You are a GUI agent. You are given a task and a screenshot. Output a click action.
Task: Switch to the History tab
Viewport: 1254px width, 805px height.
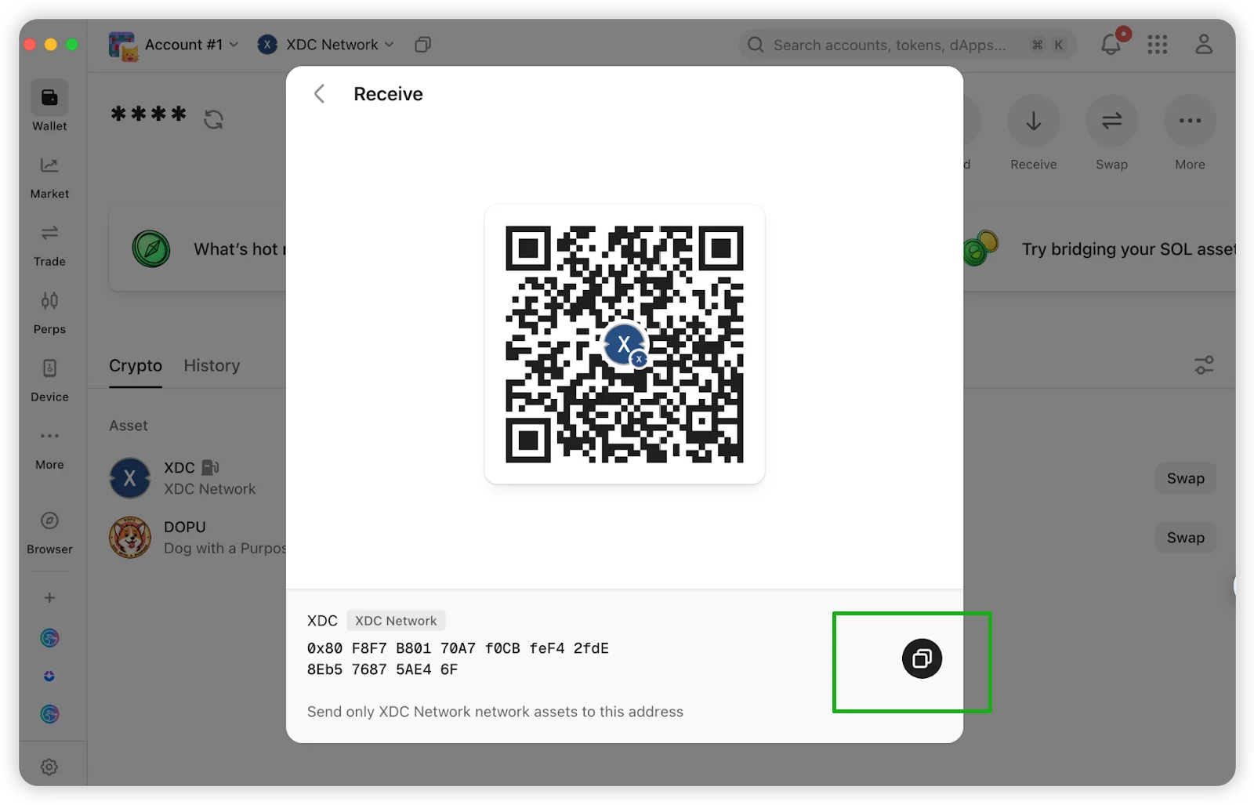[212, 365]
